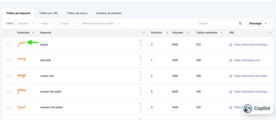Sort by the Evolución column arrows
Viewport: 276px width, 120px height.
click(33, 33)
